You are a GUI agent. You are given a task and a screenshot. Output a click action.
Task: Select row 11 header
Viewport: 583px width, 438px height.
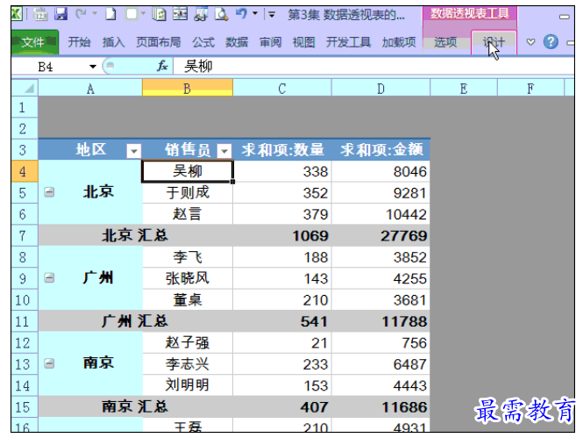click(x=25, y=321)
